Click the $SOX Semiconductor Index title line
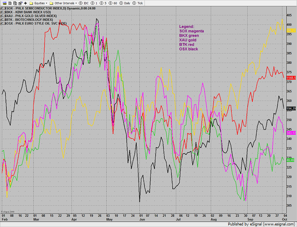 click(48, 8)
